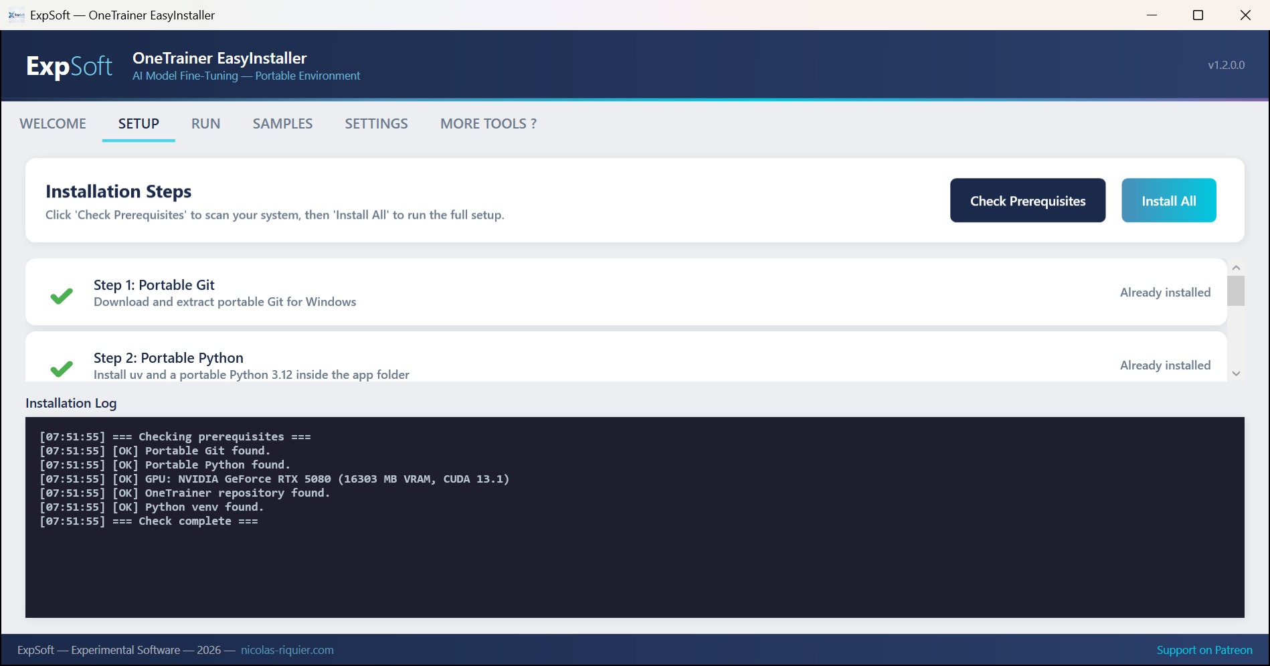This screenshot has width=1270, height=666.
Task: Open the WELCOME tab
Action: pyautogui.click(x=53, y=124)
